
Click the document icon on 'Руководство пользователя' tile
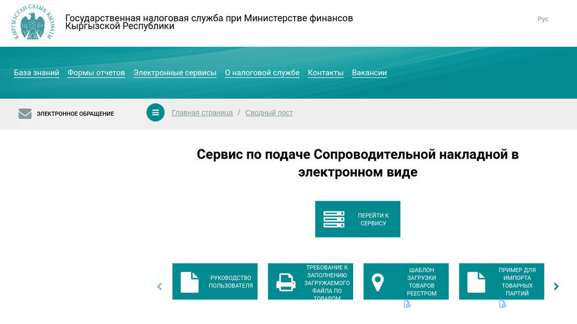[189, 282]
